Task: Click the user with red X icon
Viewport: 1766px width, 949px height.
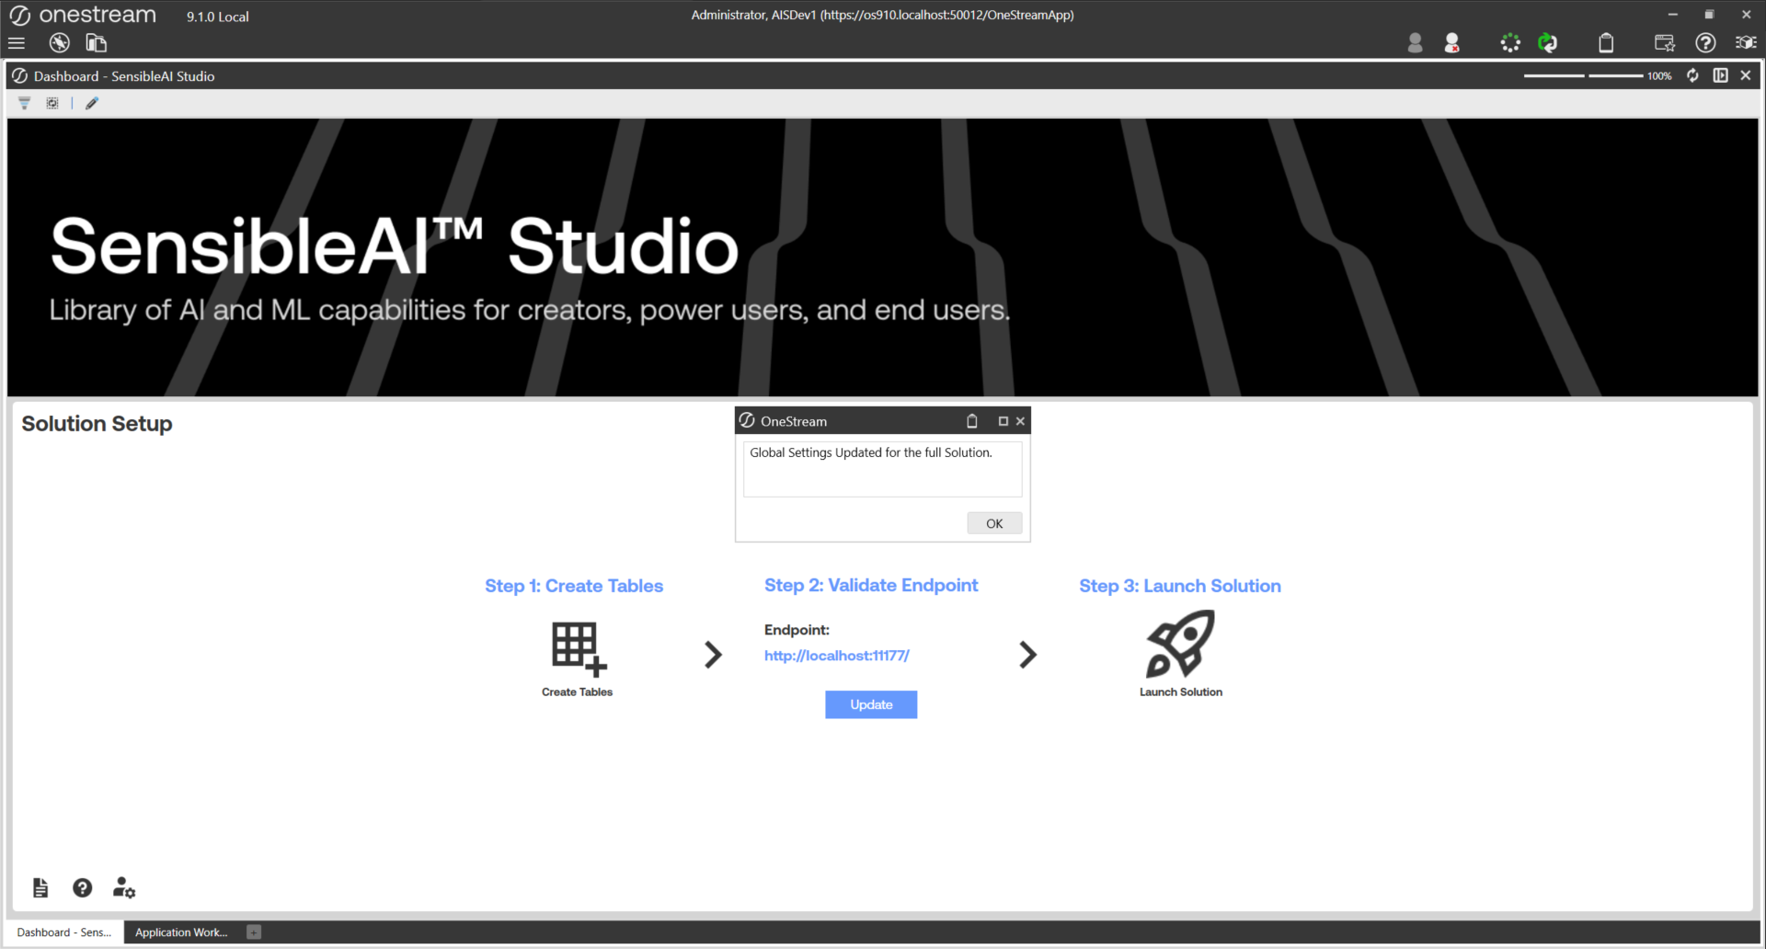Action: (1452, 43)
